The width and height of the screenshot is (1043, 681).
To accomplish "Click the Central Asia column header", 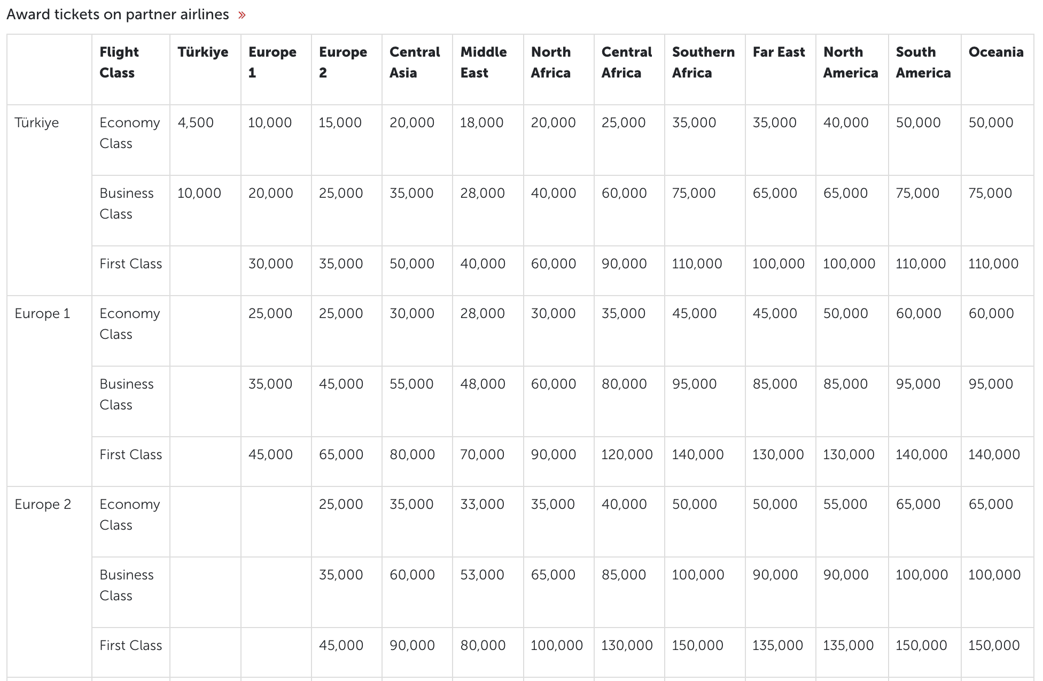I will pyautogui.click(x=414, y=62).
